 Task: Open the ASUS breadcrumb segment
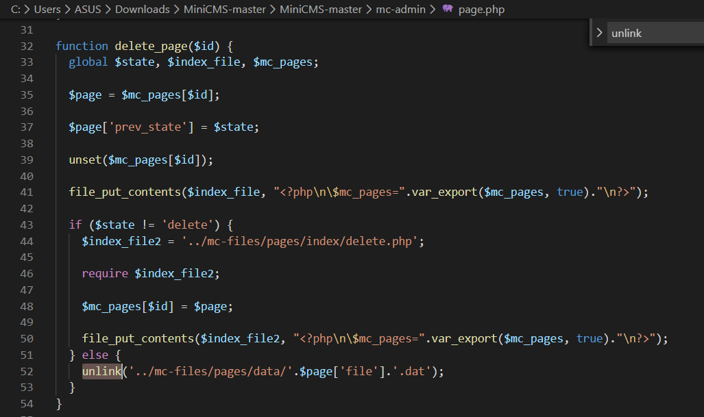(88, 10)
